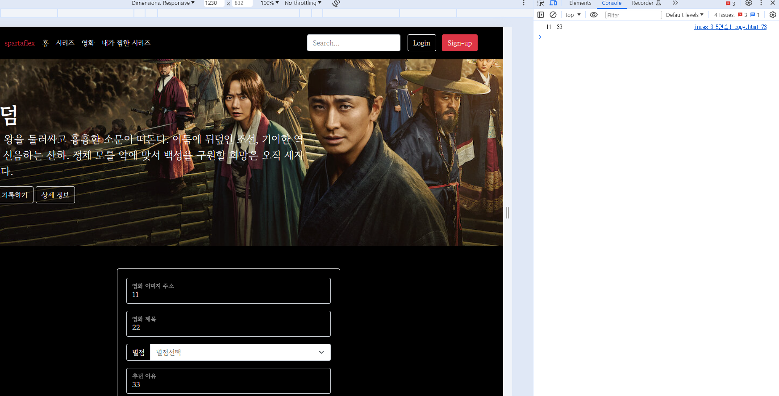779x396 pixels.
Task: Focus the Search... box in the navbar
Action: (x=354, y=43)
